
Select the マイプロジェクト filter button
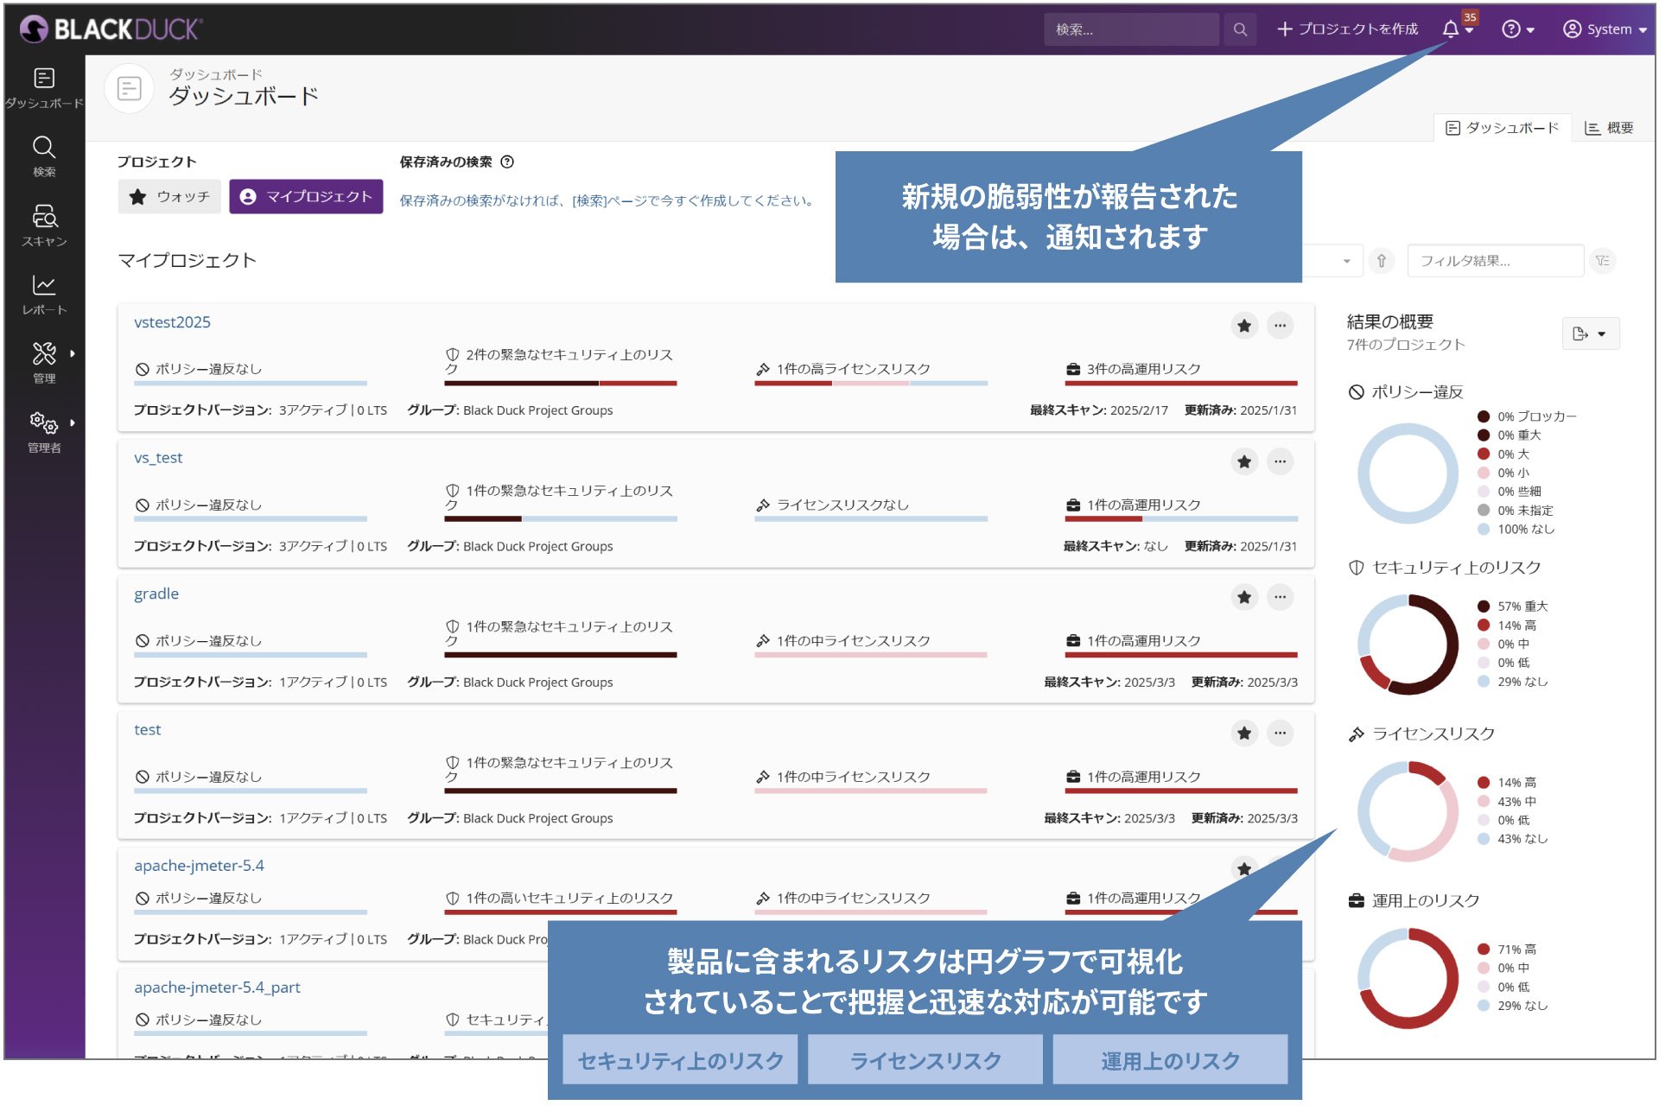(x=306, y=197)
